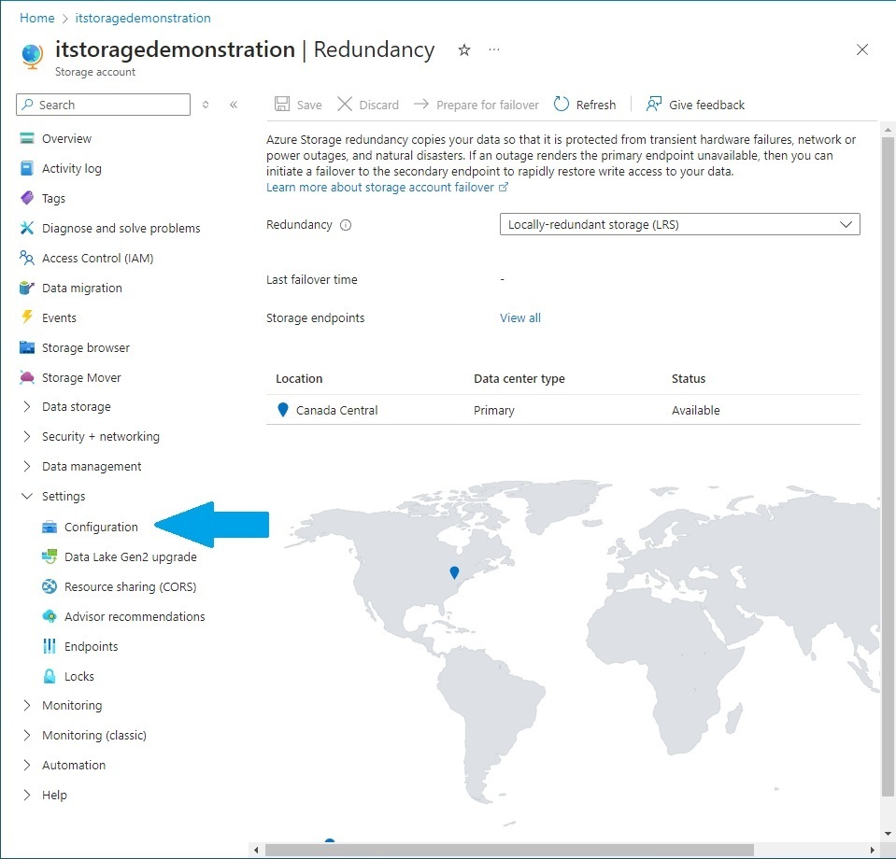The width and height of the screenshot is (896, 859).
Task: Open the Redundancy type dropdown
Action: [679, 224]
